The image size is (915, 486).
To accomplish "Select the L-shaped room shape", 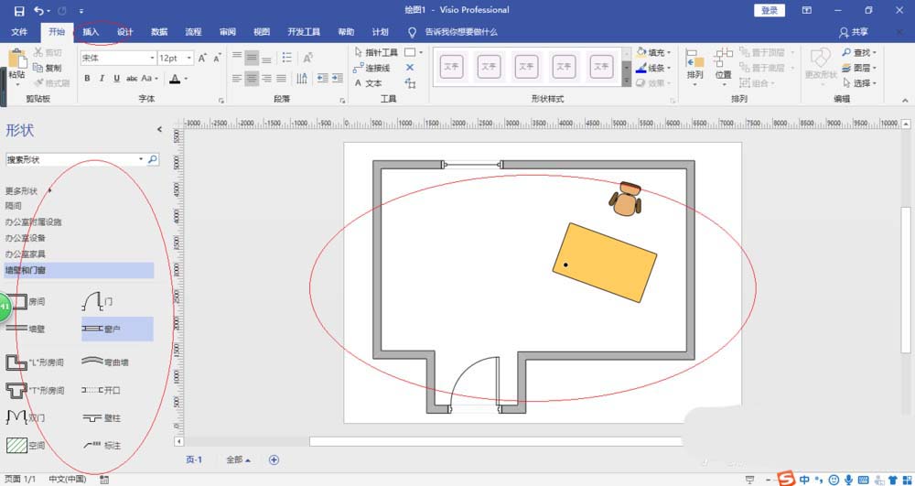I will click(35, 362).
